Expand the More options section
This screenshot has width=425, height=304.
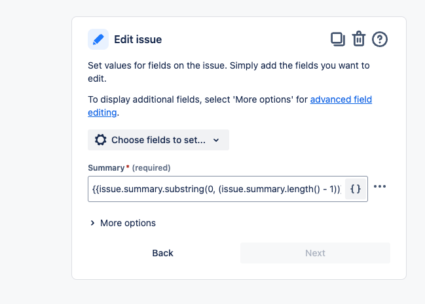coord(128,223)
